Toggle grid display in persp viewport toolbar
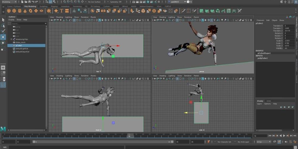 [x=177, y=20]
